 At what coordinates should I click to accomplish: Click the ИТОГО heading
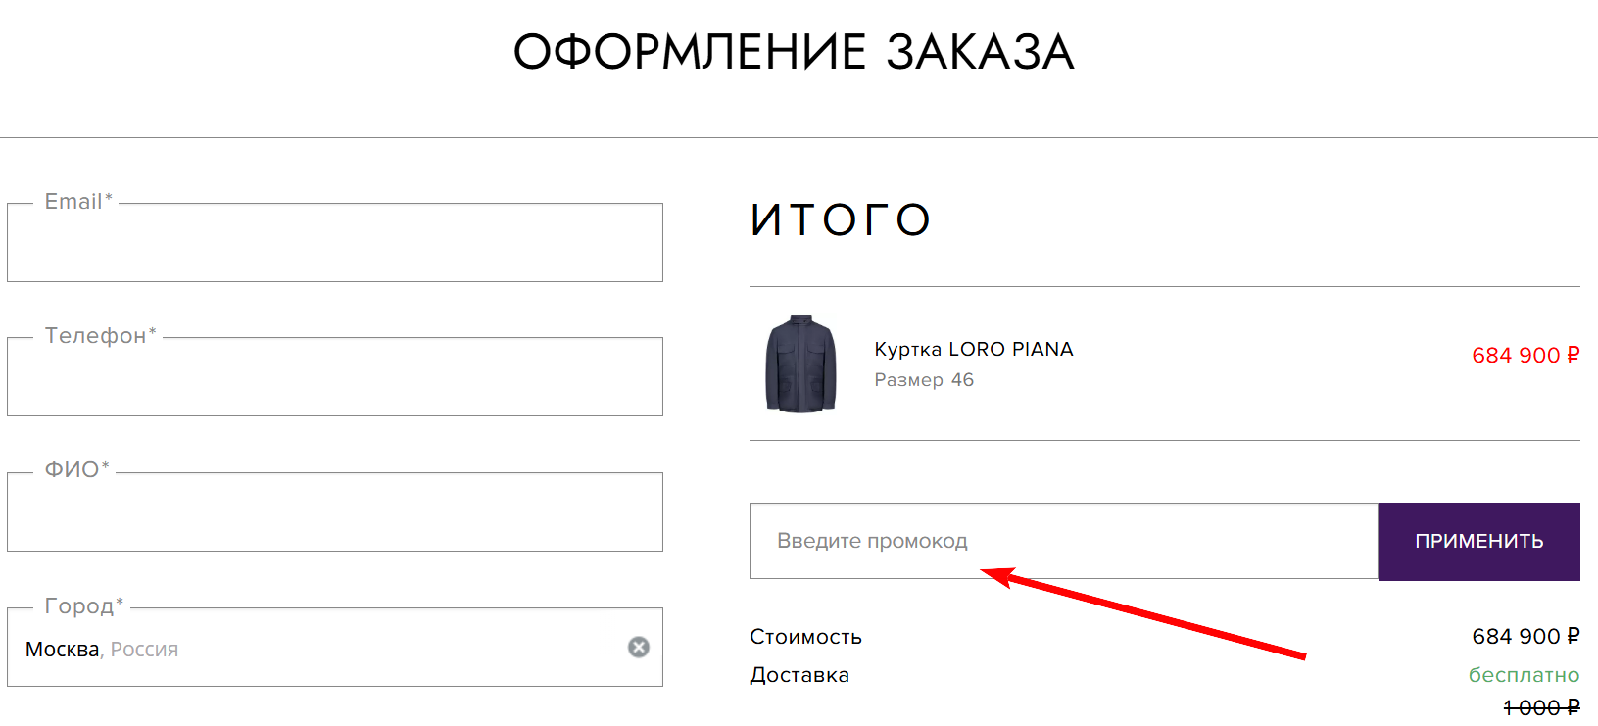[x=841, y=220]
